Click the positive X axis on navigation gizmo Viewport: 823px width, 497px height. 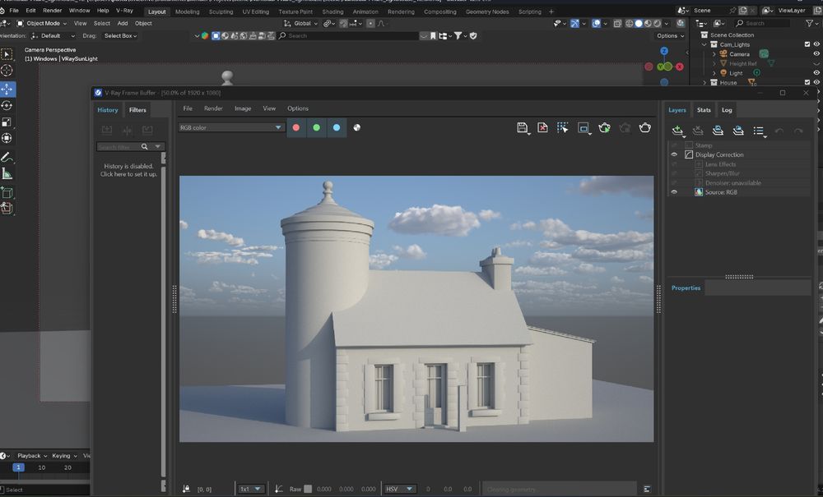click(x=680, y=67)
